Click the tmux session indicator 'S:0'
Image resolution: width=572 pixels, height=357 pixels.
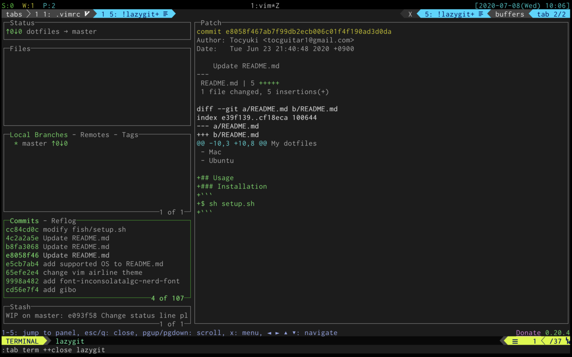click(8, 6)
